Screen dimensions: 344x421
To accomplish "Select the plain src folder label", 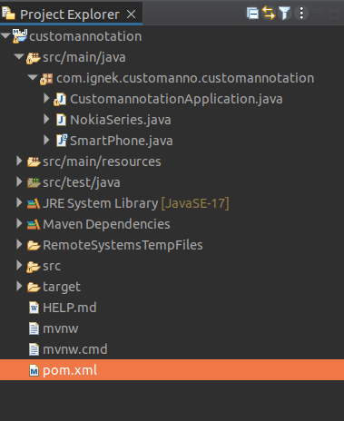I will 52,267.
